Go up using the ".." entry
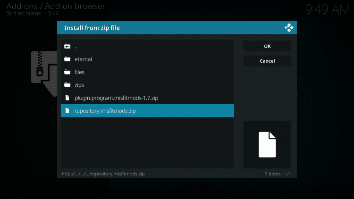 (x=76, y=46)
